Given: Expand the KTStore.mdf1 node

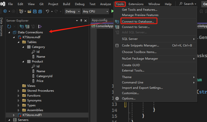Looking at the screenshot, I should click(14, 115).
